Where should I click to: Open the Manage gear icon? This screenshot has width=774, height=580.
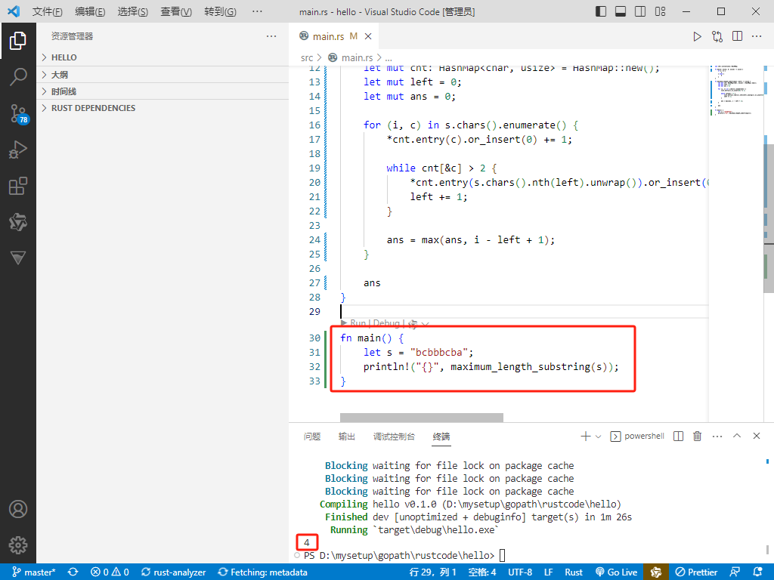[18, 545]
